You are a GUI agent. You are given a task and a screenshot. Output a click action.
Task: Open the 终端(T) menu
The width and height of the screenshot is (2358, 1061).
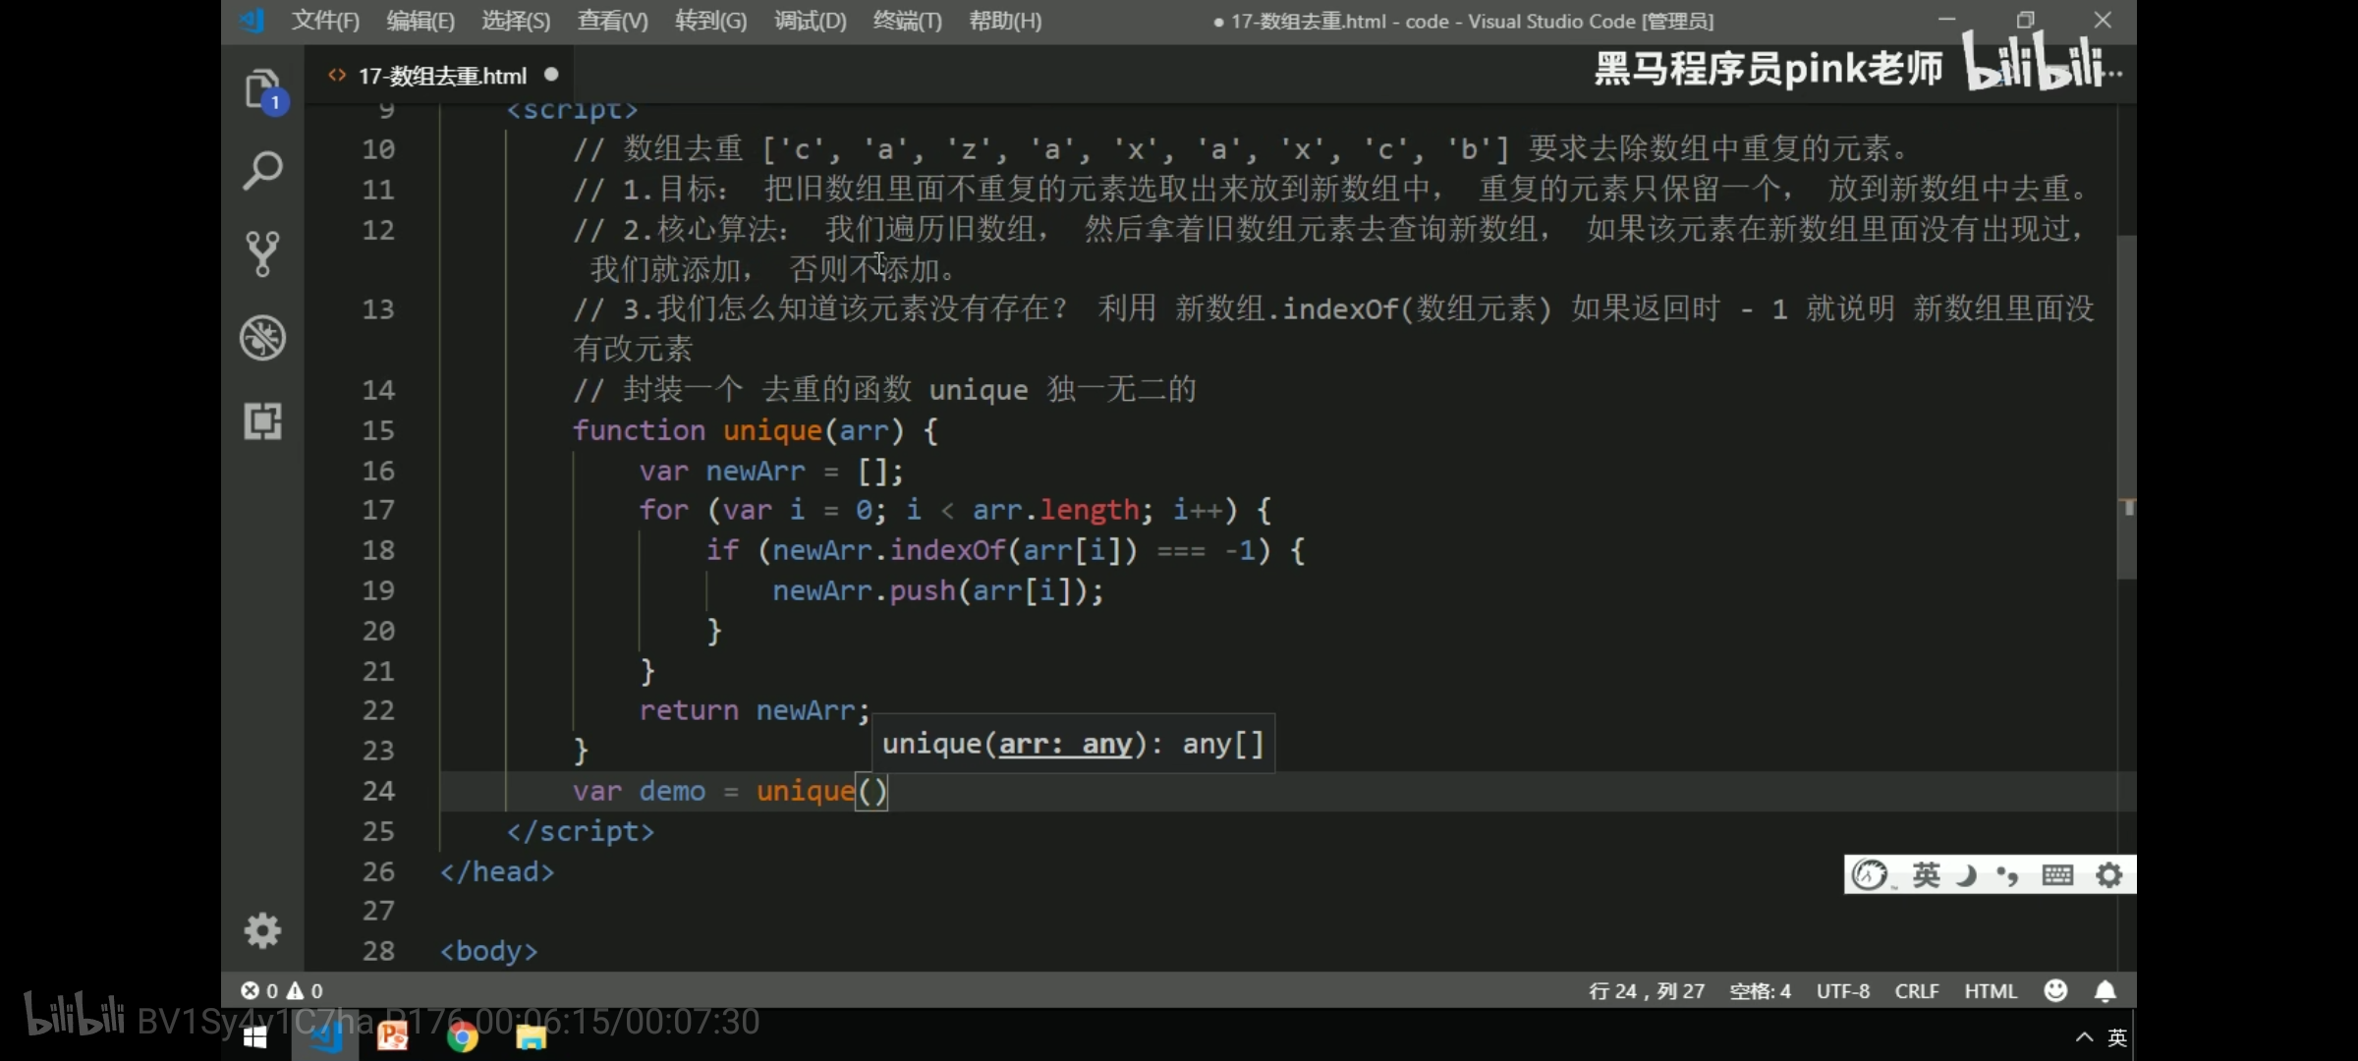(907, 21)
